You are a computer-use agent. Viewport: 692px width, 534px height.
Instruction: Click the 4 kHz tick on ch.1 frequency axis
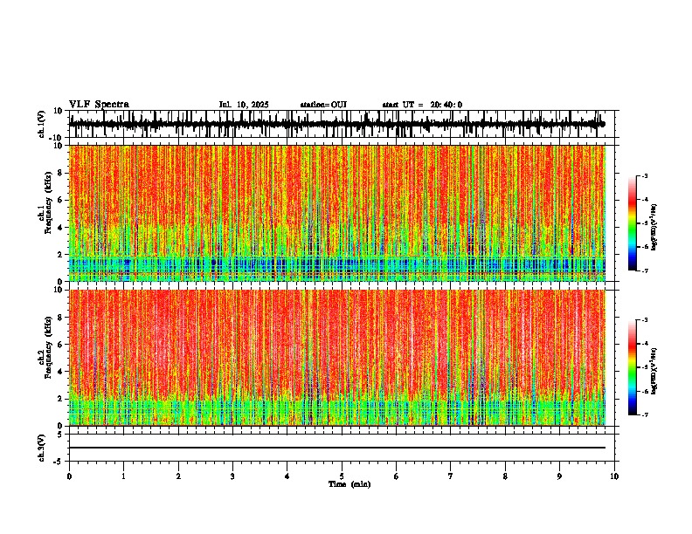pos(60,228)
